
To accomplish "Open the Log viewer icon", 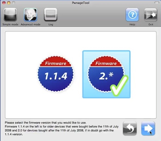I will pyautogui.click(x=51, y=15).
